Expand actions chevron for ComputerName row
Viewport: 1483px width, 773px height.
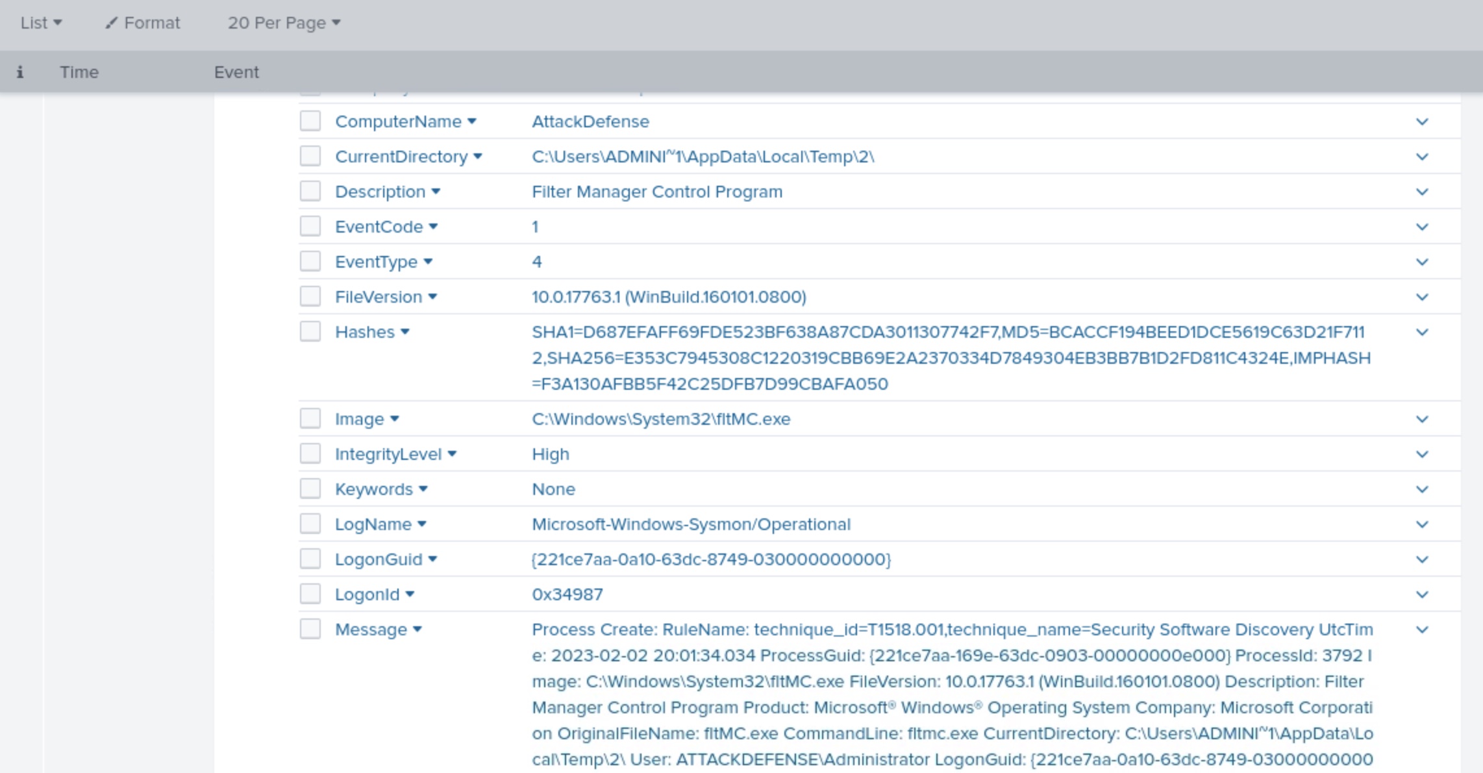click(1422, 121)
